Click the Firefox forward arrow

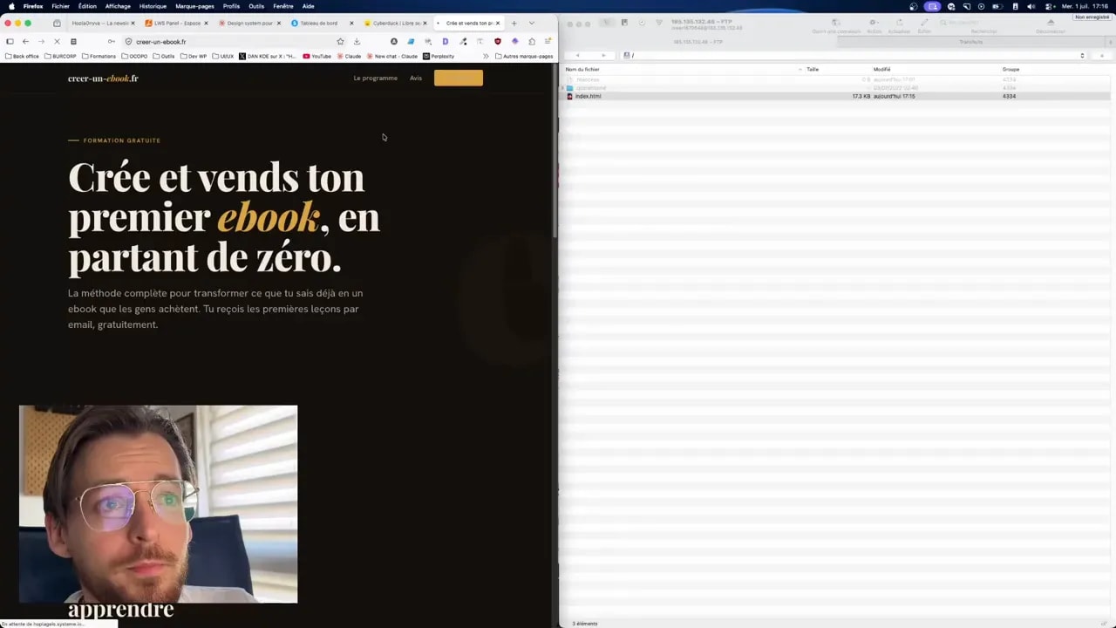click(x=41, y=41)
